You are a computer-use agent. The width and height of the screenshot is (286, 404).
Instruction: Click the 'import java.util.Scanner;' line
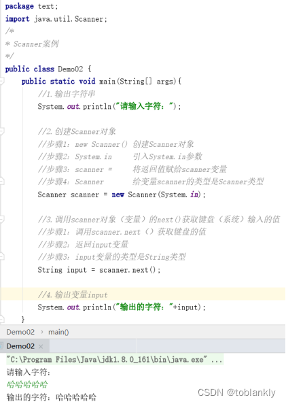pyautogui.click(x=56, y=19)
